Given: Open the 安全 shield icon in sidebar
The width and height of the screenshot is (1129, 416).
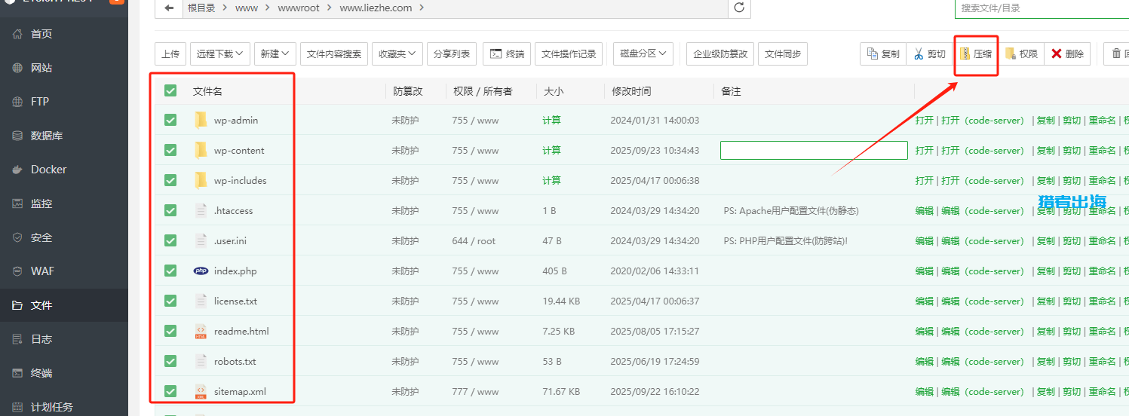Looking at the screenshot, I should 18,237.
